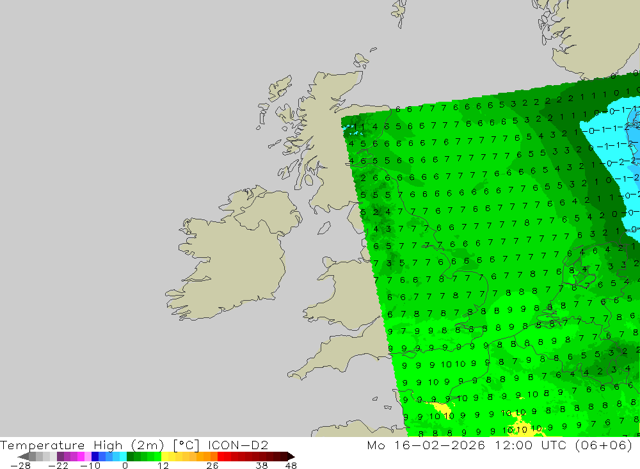Click the '48' legend value
The height and width of the screenshot is (469, 640).
pyautogui.click(x=291, y=465)
